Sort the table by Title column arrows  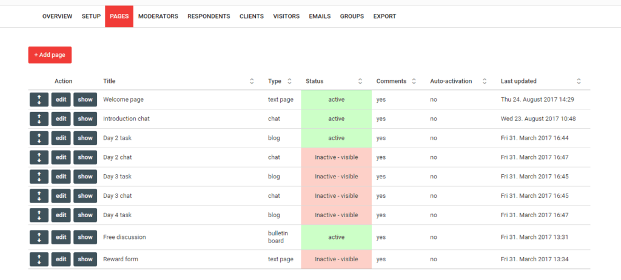(252, 81)
